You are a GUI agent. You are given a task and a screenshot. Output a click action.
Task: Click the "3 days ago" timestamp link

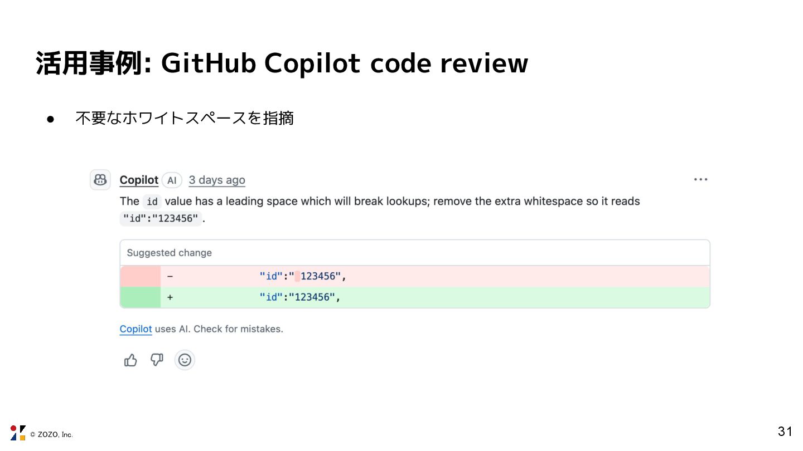(217, 180)
